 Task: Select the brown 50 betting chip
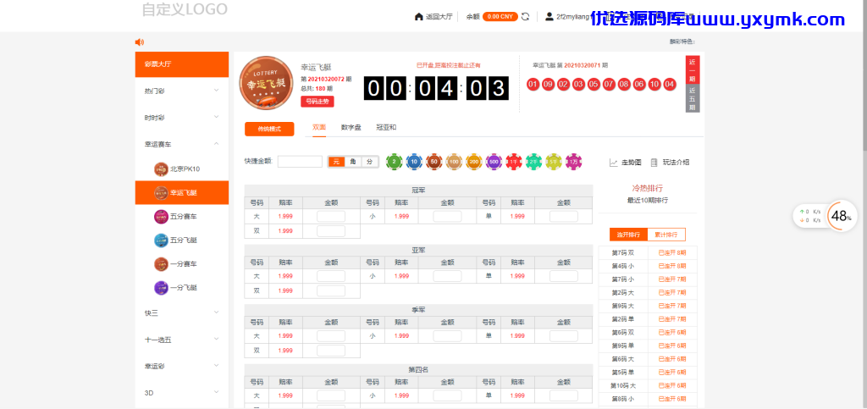434,162
